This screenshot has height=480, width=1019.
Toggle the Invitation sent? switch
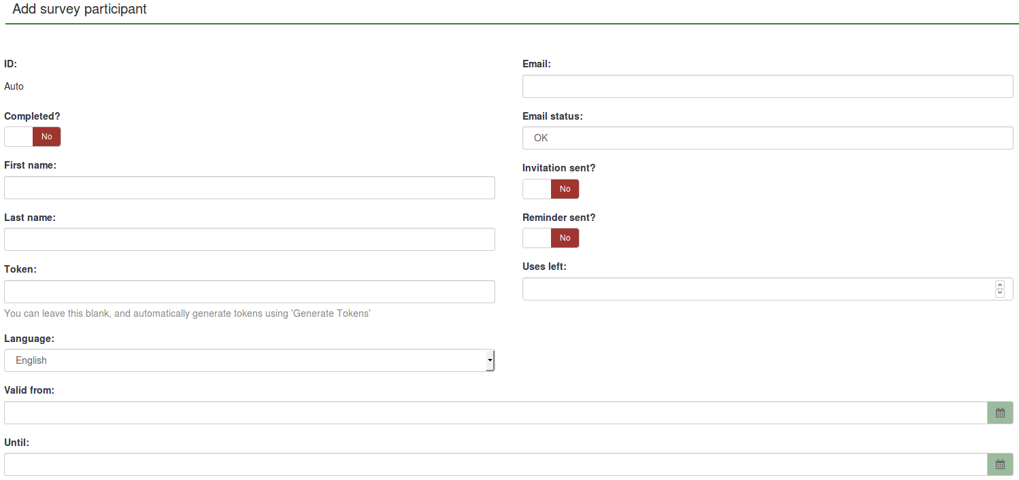565,189
